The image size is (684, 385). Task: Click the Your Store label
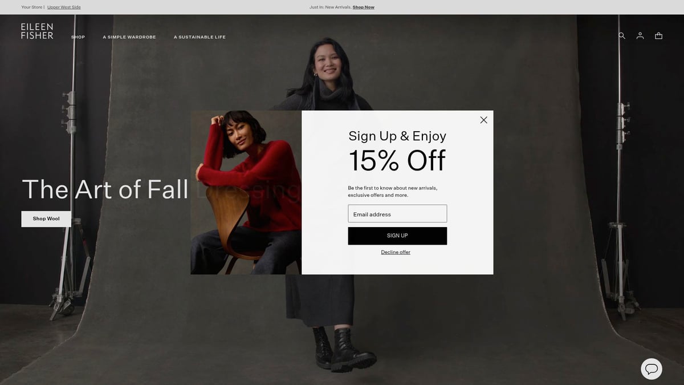pos(32,7)
